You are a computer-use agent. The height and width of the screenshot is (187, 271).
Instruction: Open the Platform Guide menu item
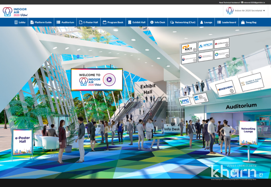coord(41,22)
